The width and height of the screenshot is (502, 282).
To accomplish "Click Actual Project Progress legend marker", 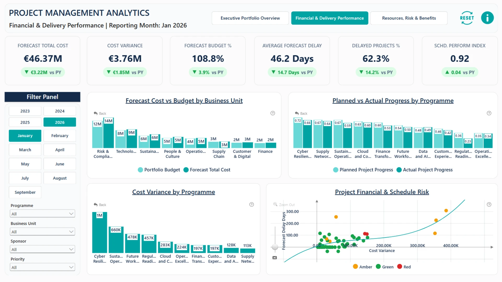I will tap(399, 170).
